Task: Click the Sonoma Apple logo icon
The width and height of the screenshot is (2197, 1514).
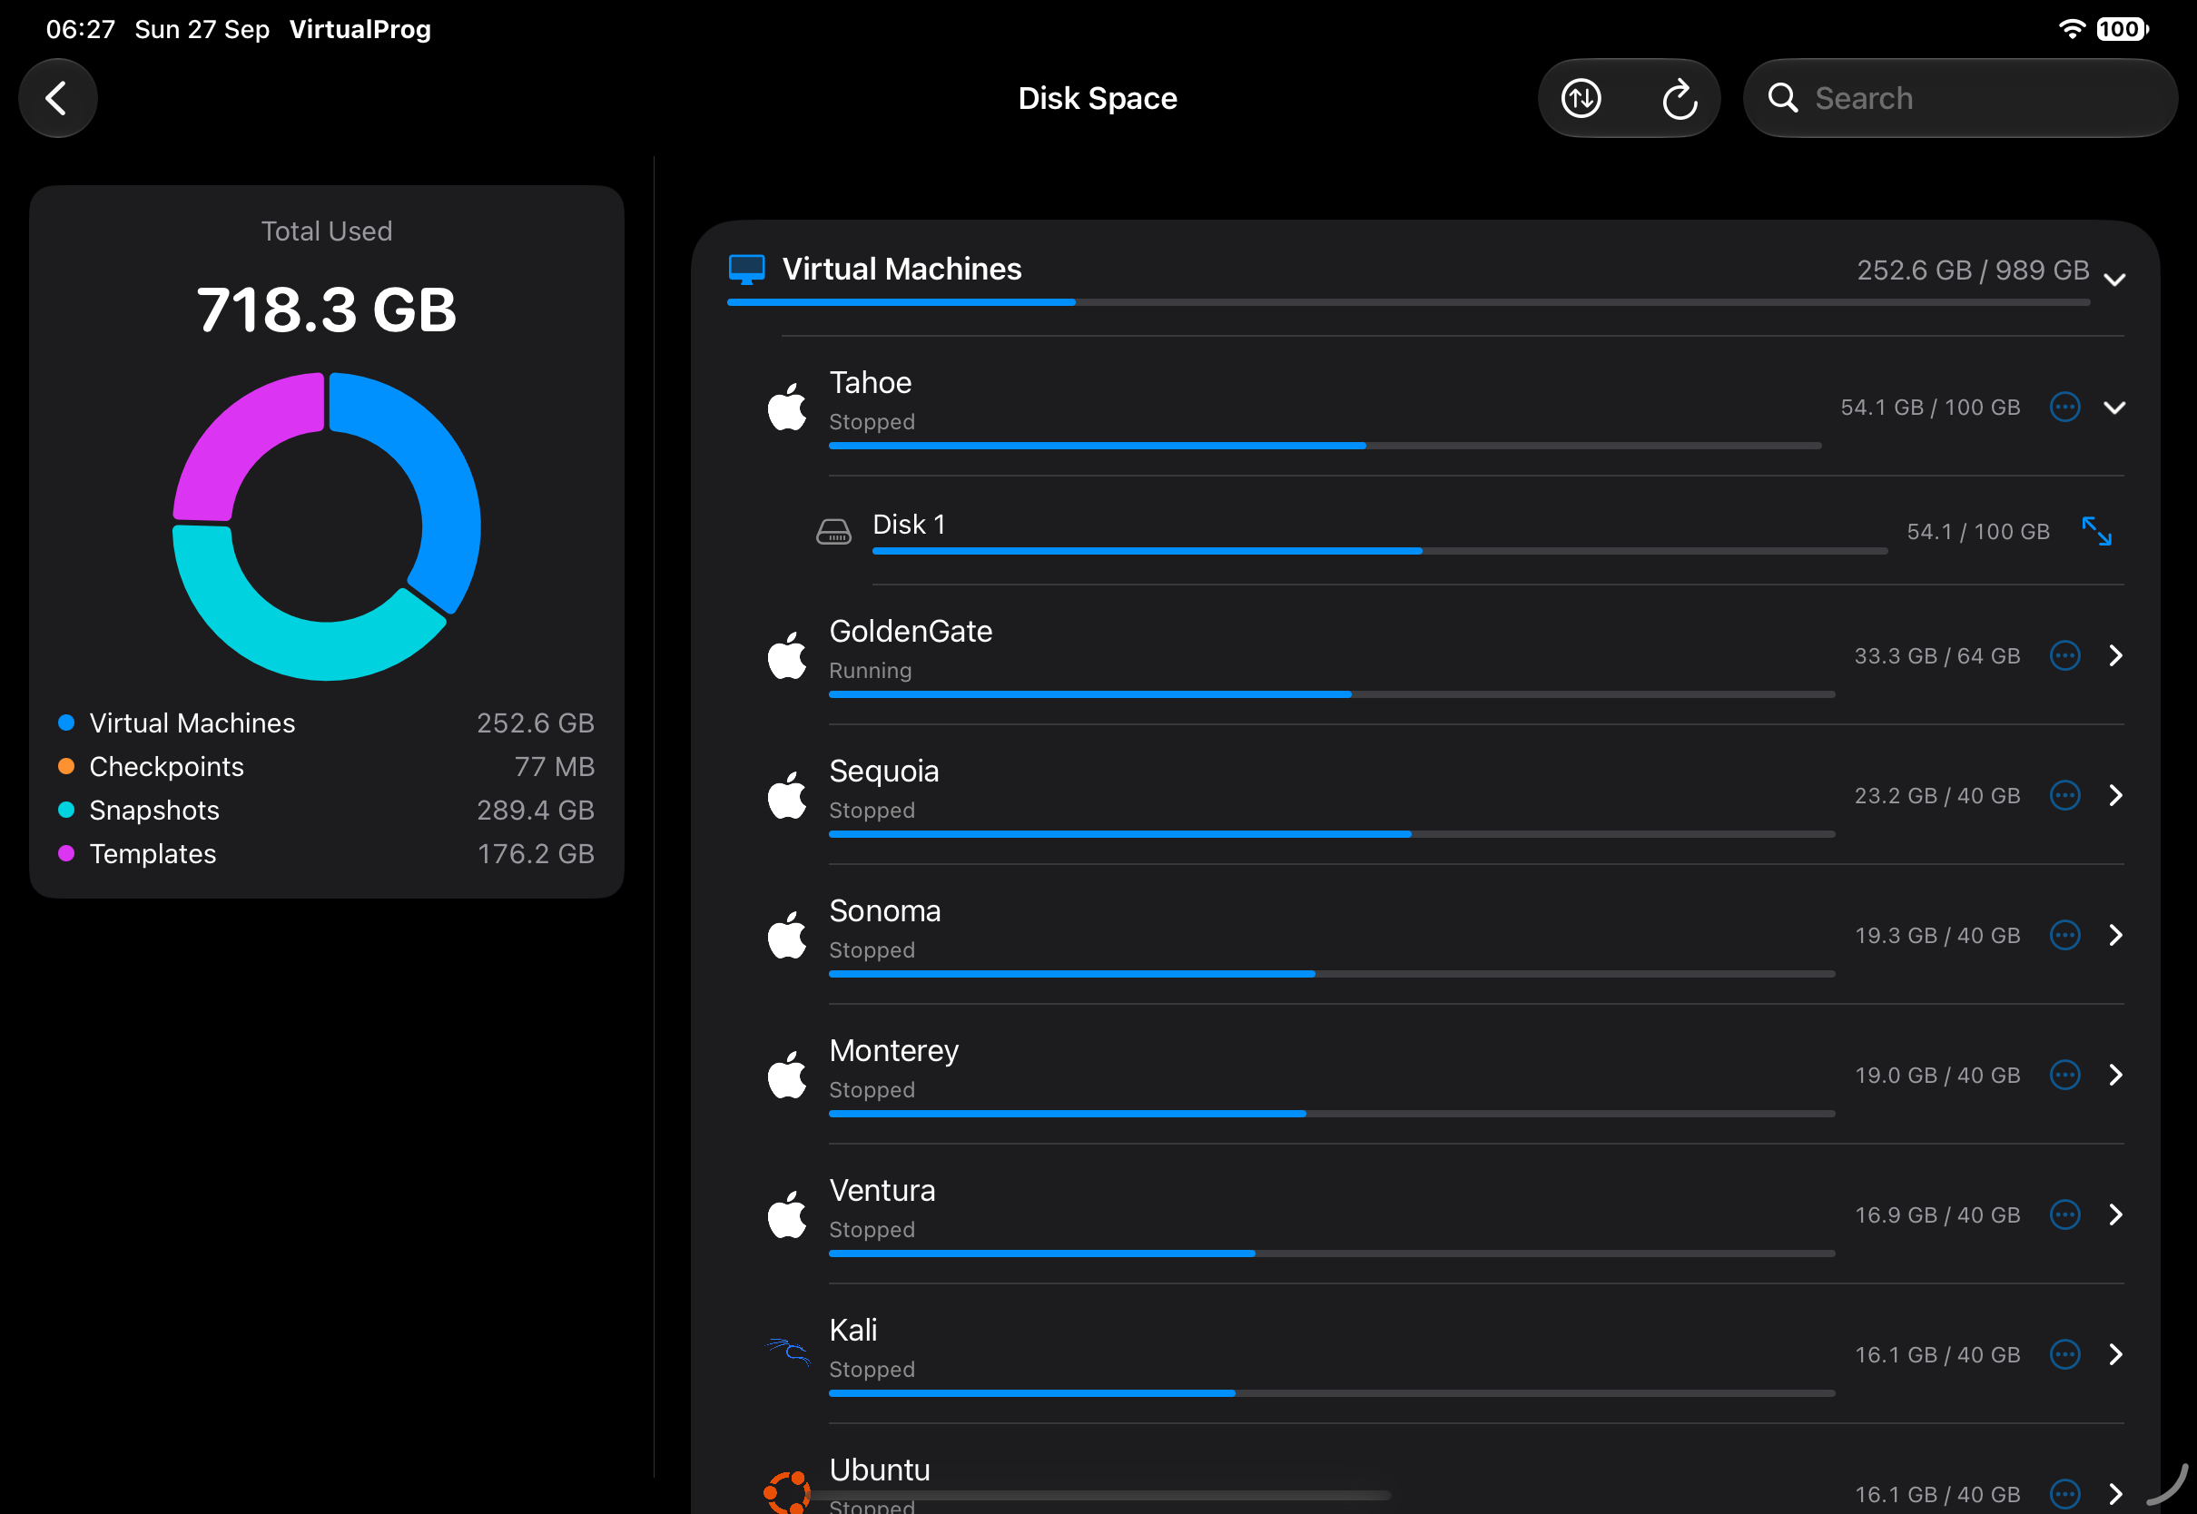Action: click(x=786, y=935)
